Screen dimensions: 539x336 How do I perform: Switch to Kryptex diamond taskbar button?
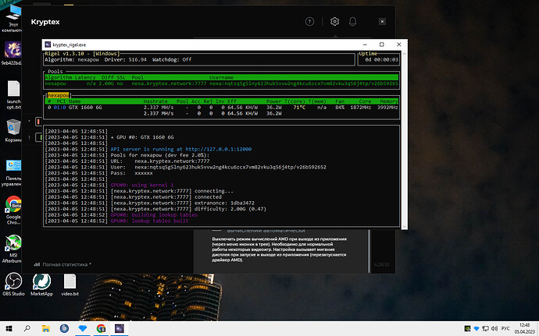tap(83, 328)
